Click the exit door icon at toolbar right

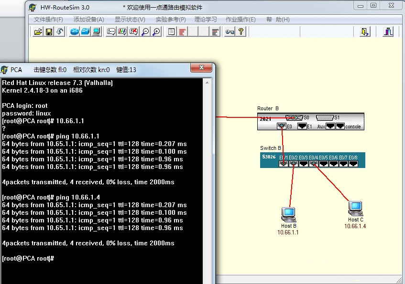pos(388,32)
